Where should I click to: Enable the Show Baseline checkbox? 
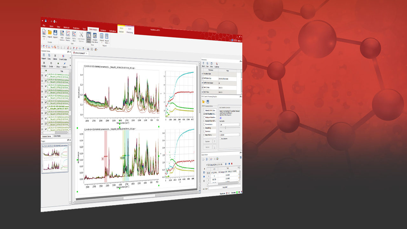click(x=220, y=139)
